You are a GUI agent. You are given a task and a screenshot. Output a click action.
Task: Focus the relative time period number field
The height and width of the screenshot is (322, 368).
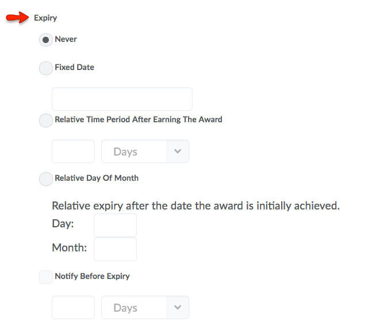tap(73, 152)
